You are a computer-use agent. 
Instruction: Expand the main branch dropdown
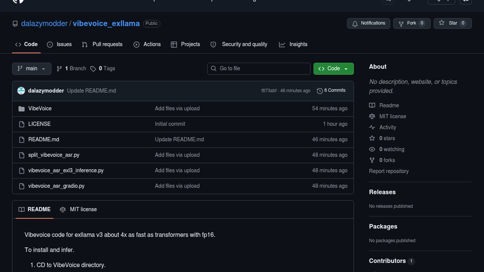pyautogui.click(x=32, y=69)
